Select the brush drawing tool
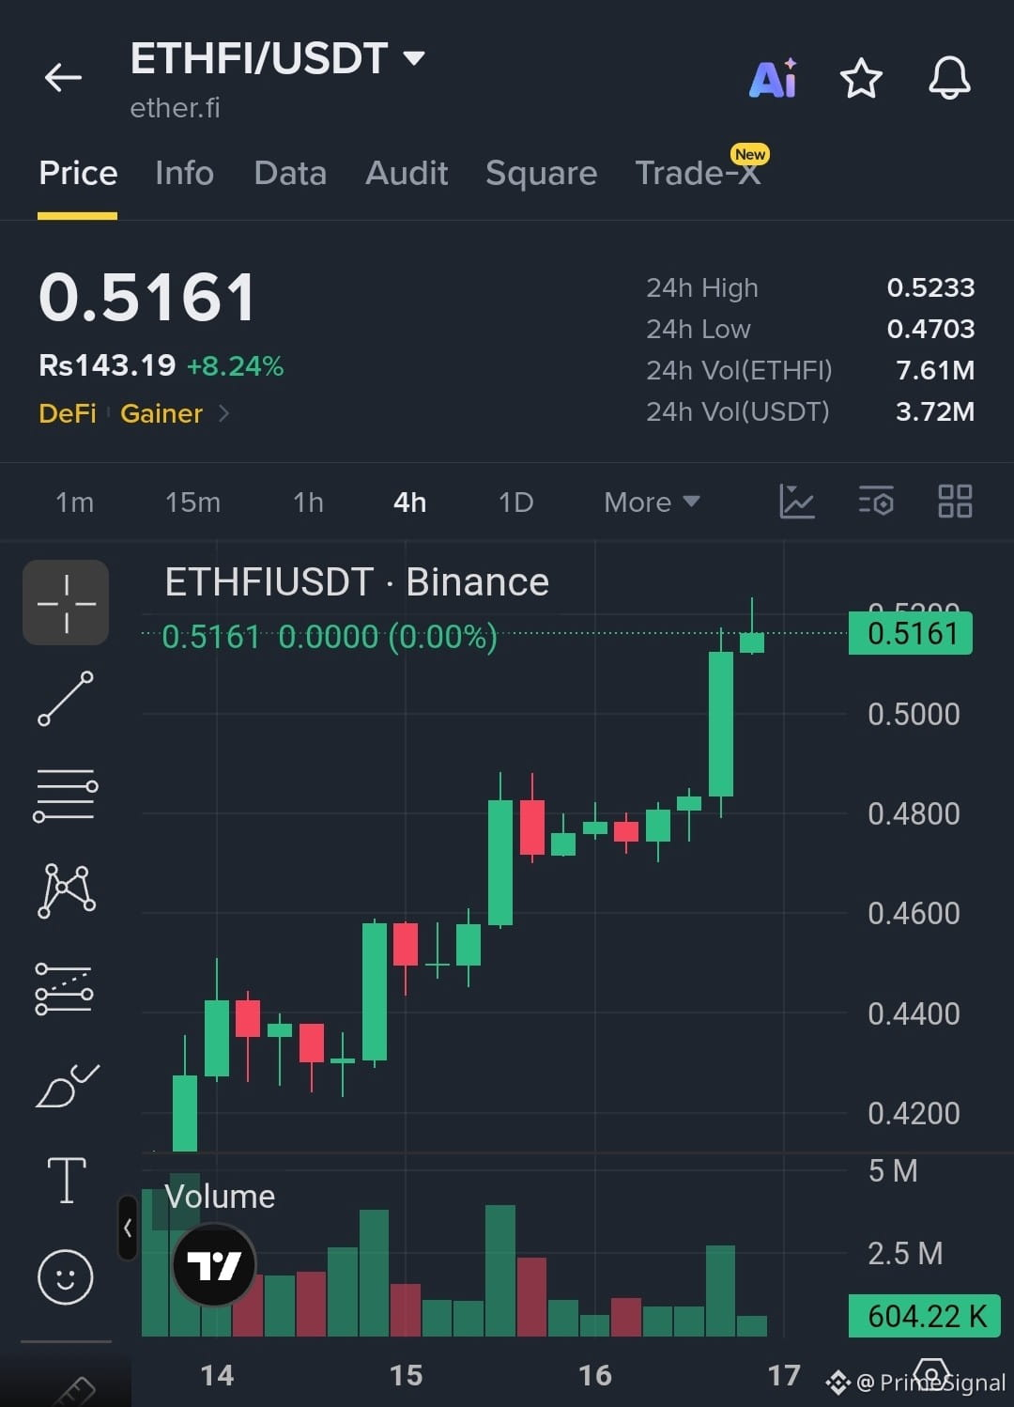This screenshot has height=1407, width=1014. (x=67, y=1086)
